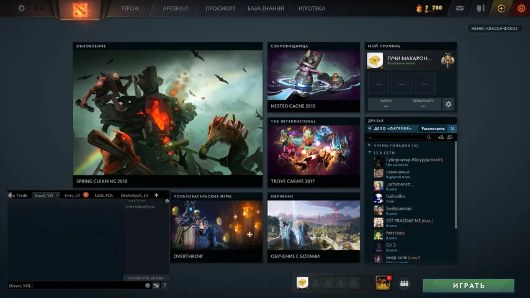Open the БАЗА ЗНАНИЙ menu
This screenshot has height=298, width=530.
point(266,9)
